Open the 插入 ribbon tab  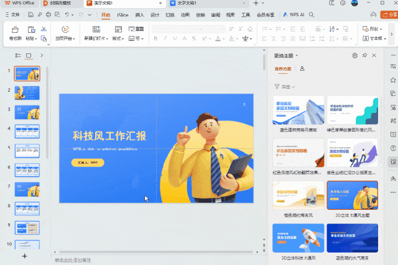click(139, 15)
